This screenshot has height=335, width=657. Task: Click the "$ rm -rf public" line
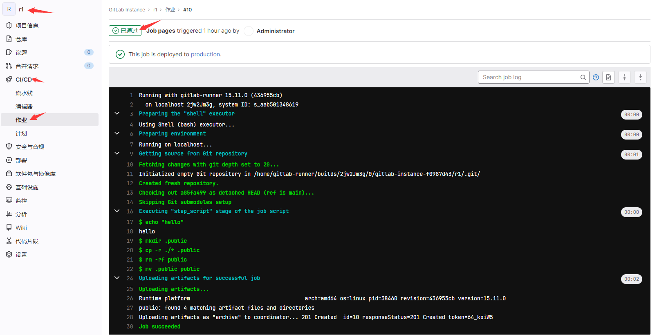163,260
